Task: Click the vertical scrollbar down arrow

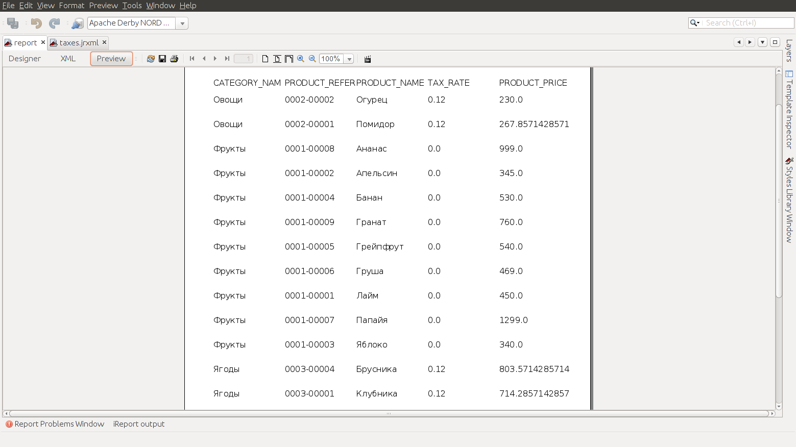Action: pyautogui.click(x=779, y=406)
